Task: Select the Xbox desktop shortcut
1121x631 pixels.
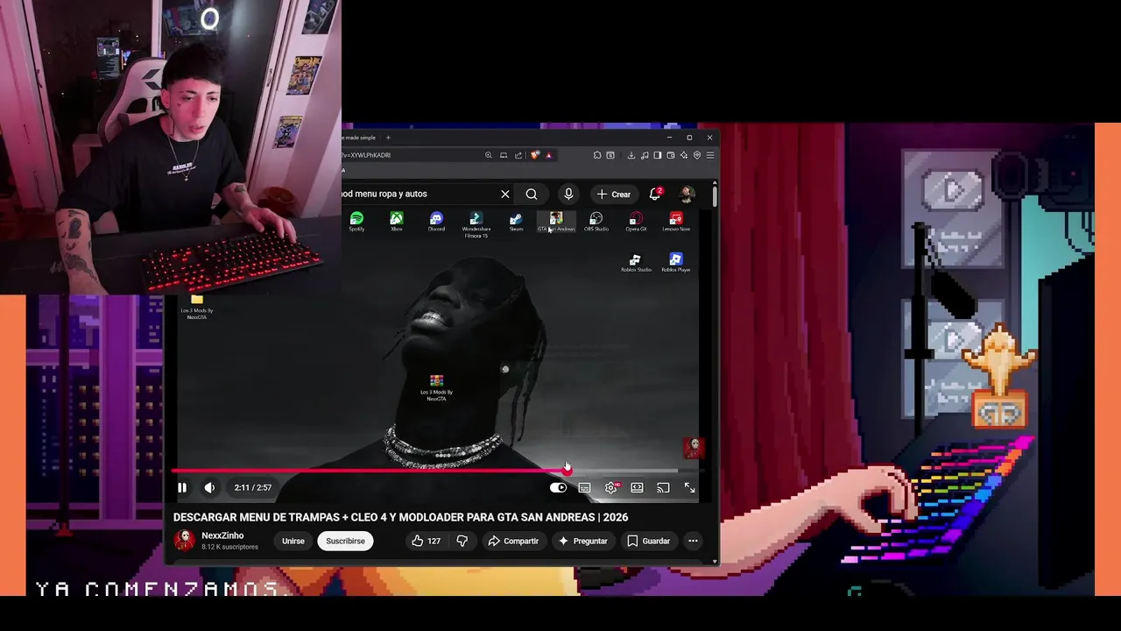Action: 397,222
